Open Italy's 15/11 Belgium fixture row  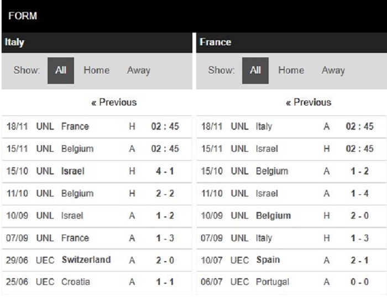[x=97, y=149]
